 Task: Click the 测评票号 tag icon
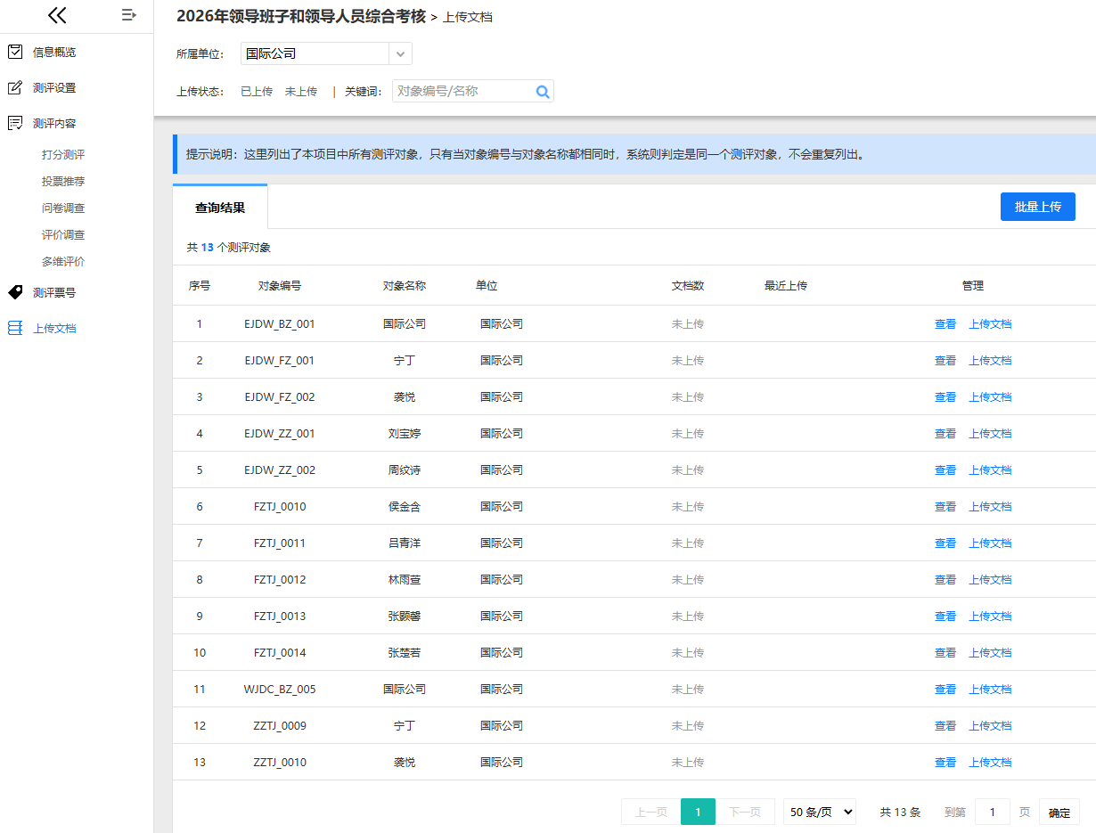coord(15,292)
